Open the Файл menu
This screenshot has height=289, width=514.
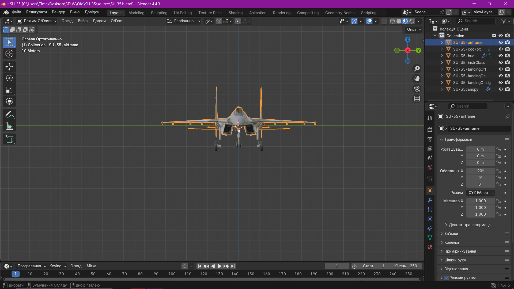point(16,12)
